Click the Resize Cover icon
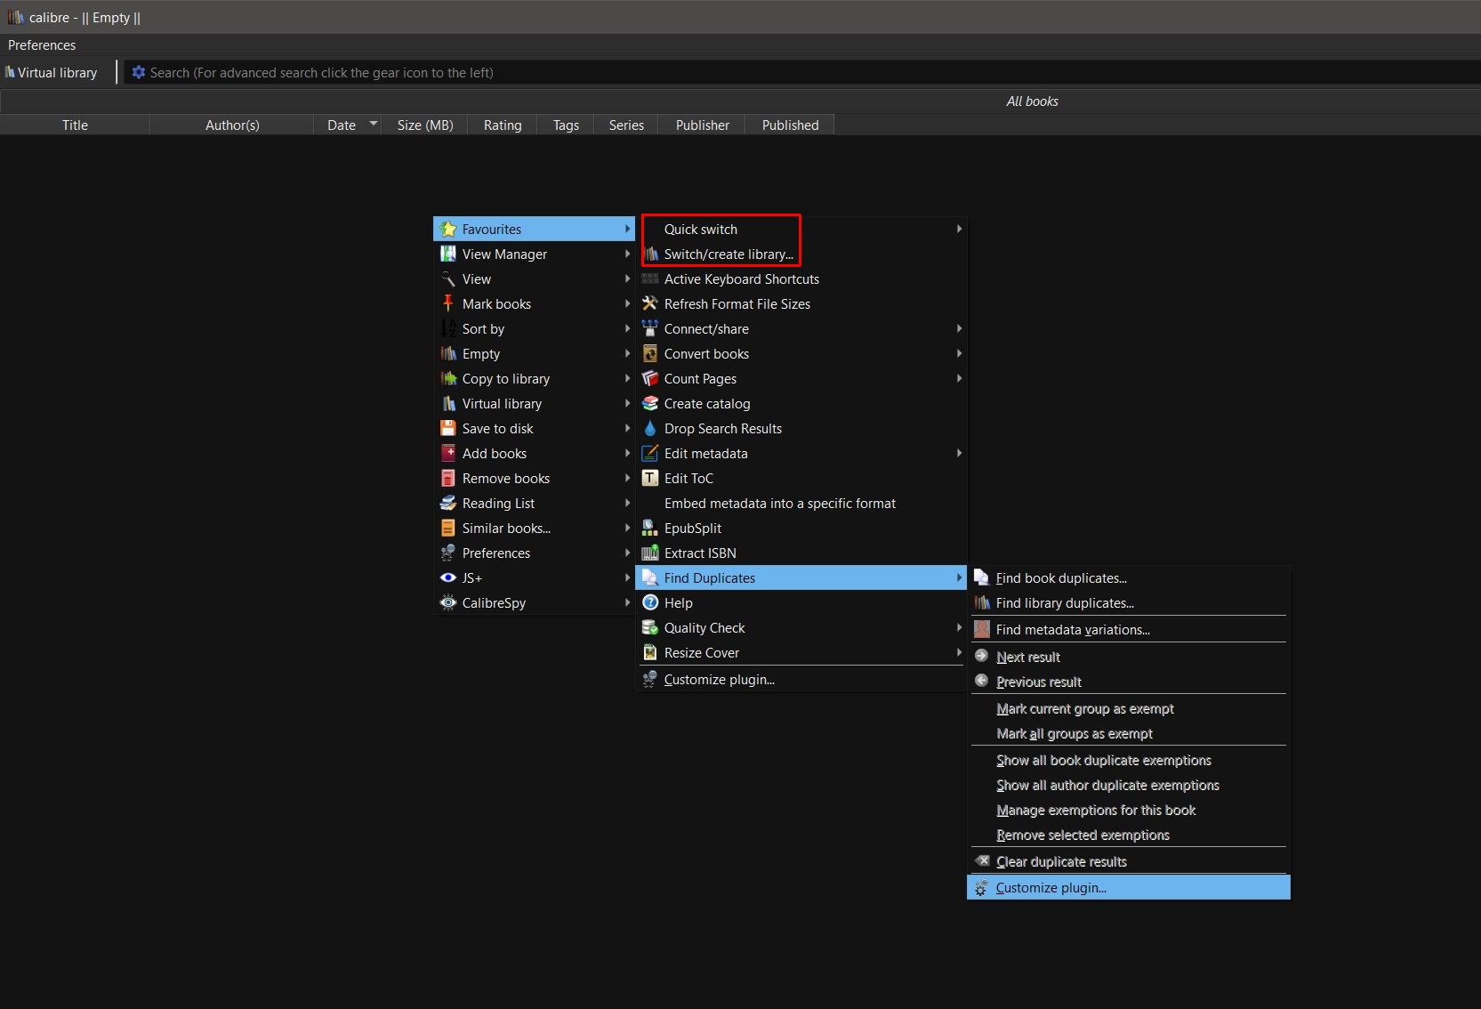Image resolution: width=1481 pixels, height=1009 pixels. 650,653
